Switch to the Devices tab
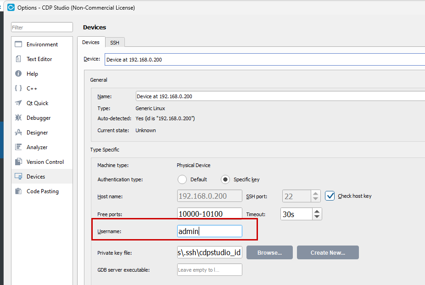Viewport: 425px width, 285px height. [x=91, y=42]
